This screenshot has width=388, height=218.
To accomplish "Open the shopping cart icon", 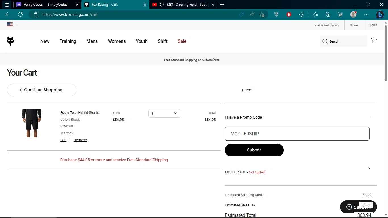I will 374,40.
